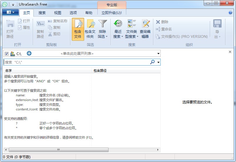Toggle the 包含文件夹 filter button
The image size is (236, 162).
[90, 29]
